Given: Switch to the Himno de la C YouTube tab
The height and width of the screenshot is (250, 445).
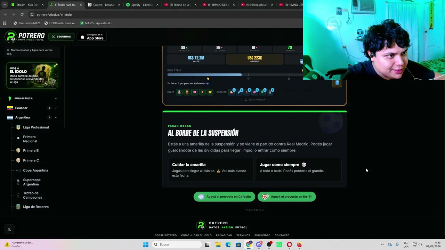Looking at the screenshot, I should click(x=180, y=5).
